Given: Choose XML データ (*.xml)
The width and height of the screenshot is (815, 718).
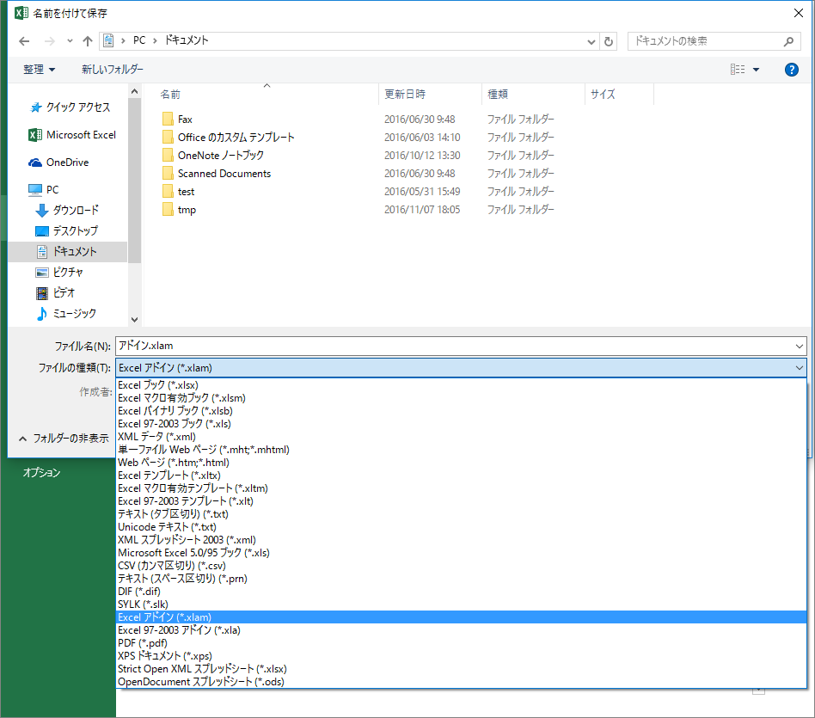Looking at the screenshot, I should coord(461,437).
